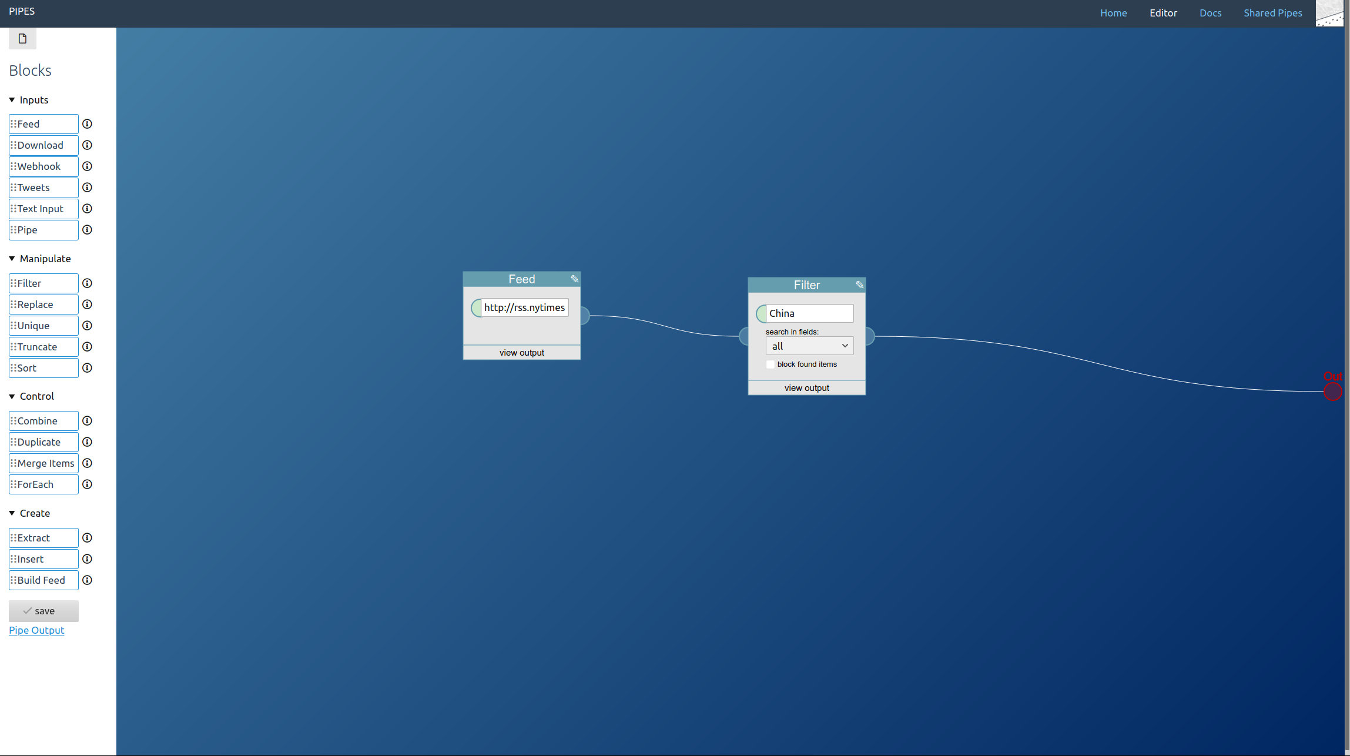
Task: Show info for the Insert block
Action: click(x=87, y=559)
